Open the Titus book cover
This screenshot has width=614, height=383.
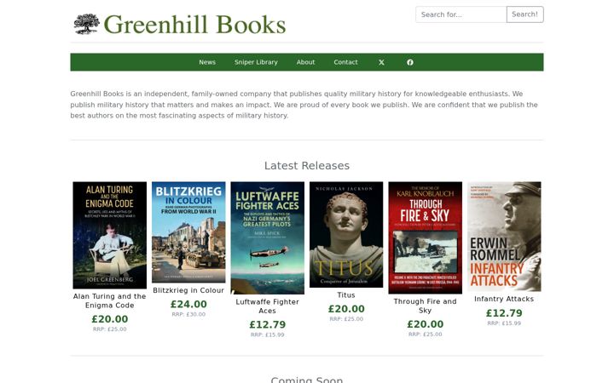346,235
